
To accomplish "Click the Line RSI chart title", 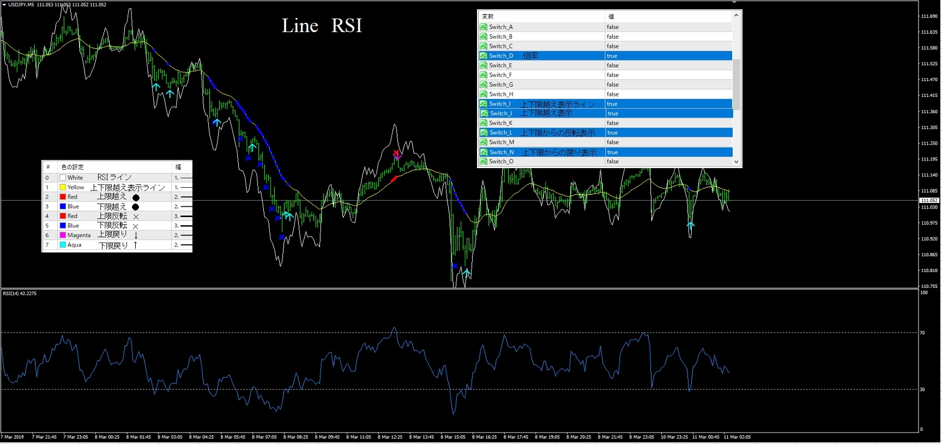I will pyautogui.click(x=322, y=26).
